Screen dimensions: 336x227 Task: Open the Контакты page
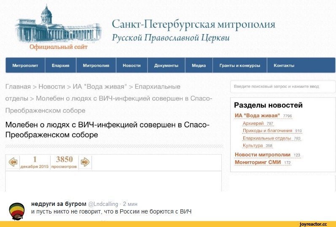pyautogui.click(x=284, y=65)
